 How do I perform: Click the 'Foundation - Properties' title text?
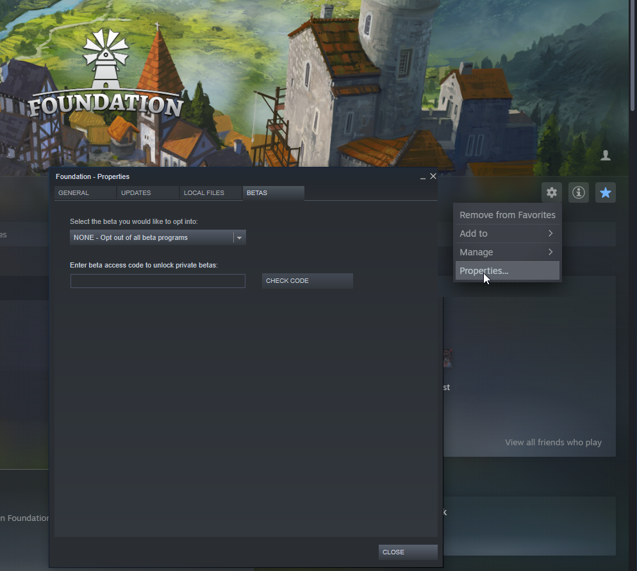pos(93,176)
